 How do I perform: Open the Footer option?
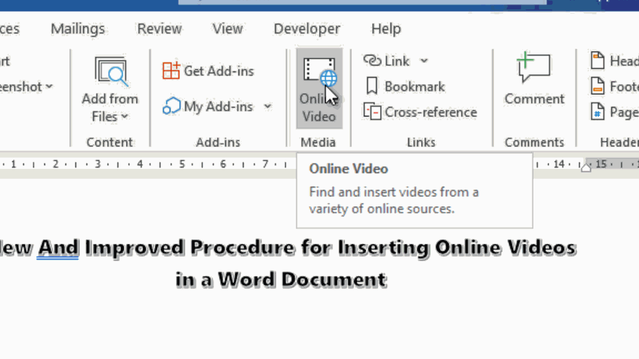point(615,86)
